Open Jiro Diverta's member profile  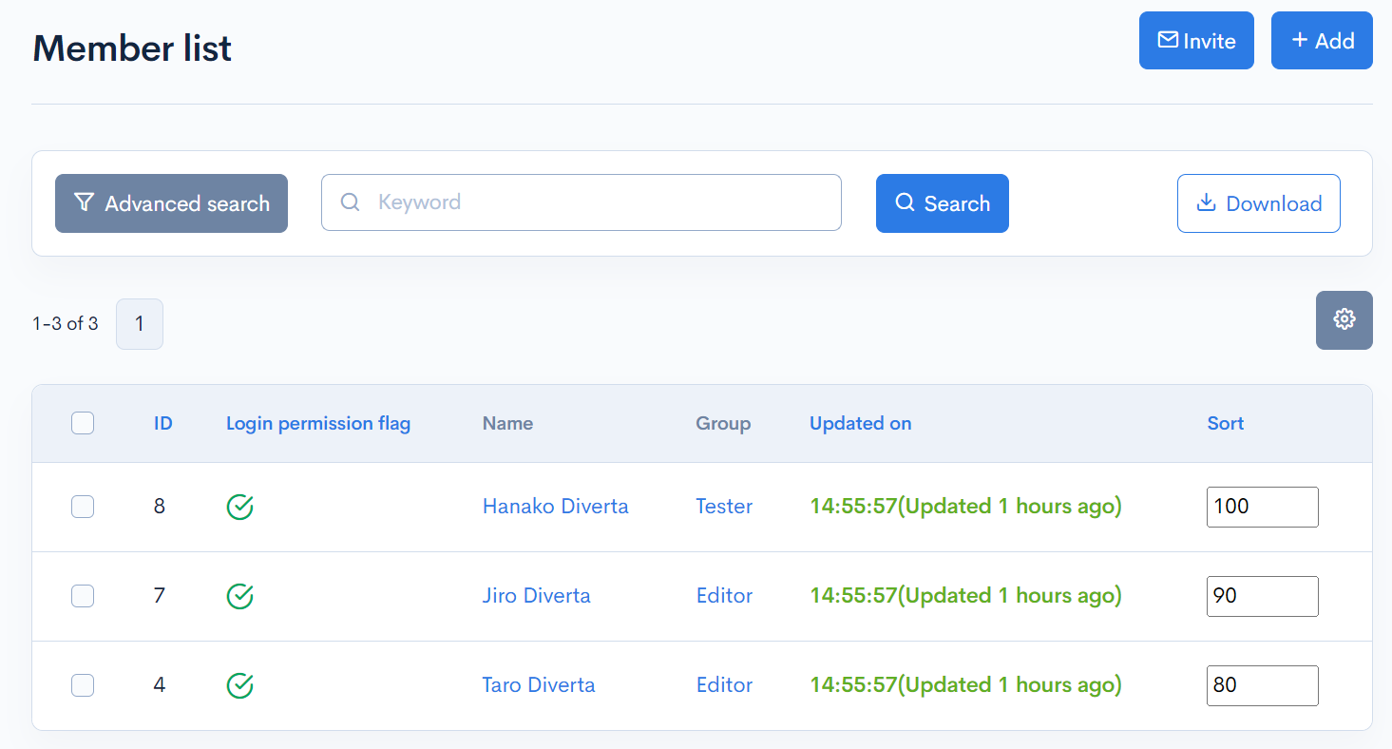pyautogui.click(x=537, y=596)
